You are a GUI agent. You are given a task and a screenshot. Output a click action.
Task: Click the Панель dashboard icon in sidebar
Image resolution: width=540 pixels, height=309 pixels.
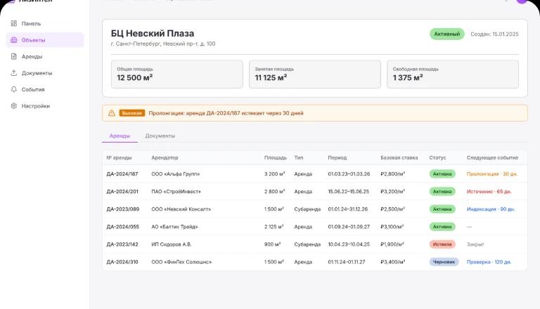(x=13, y=24)
